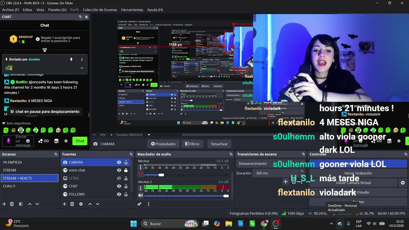
Task: Click the pin icon on pinned message
Action: click(71, 59)
